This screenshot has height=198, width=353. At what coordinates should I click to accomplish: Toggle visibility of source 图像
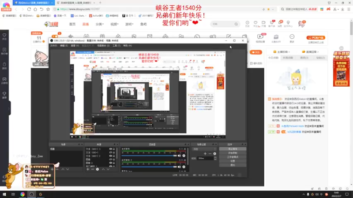111,159
